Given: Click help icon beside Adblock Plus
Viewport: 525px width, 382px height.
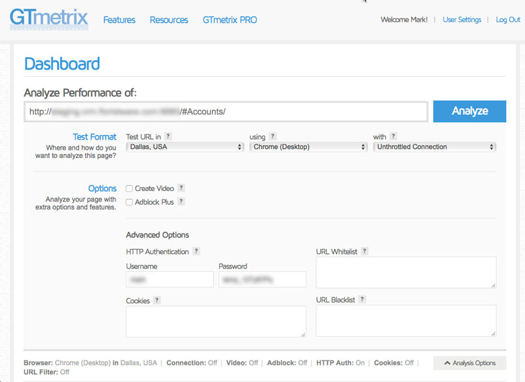Looking at the screenshot, I should [x=181, y=202].
